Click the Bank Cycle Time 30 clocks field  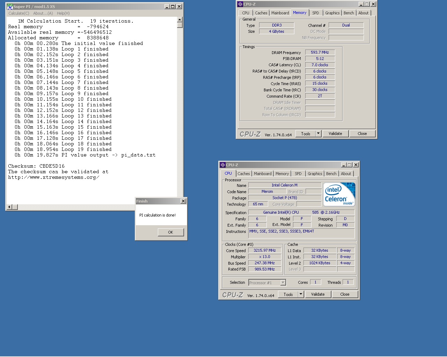(x=320, y=90)
